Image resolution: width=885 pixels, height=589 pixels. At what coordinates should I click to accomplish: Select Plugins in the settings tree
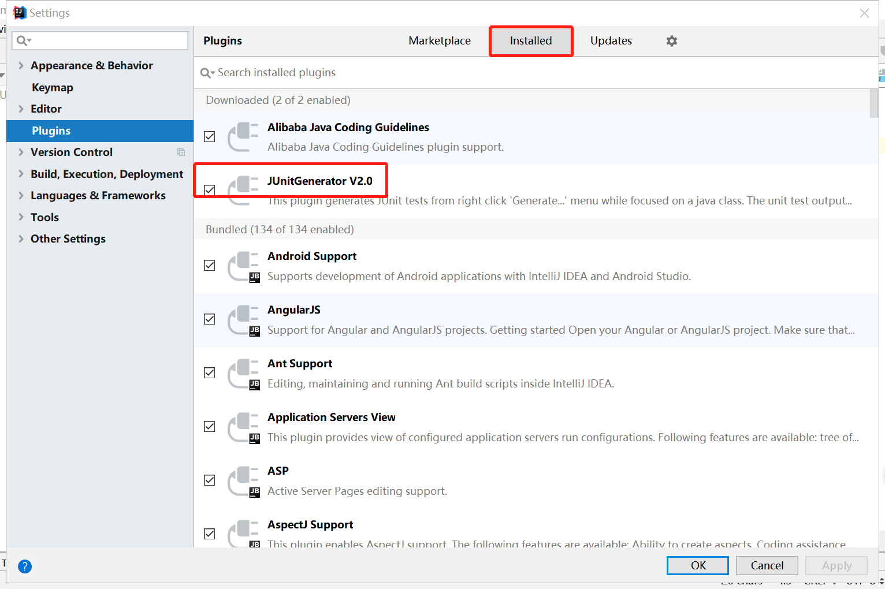(x=100, y=131)
